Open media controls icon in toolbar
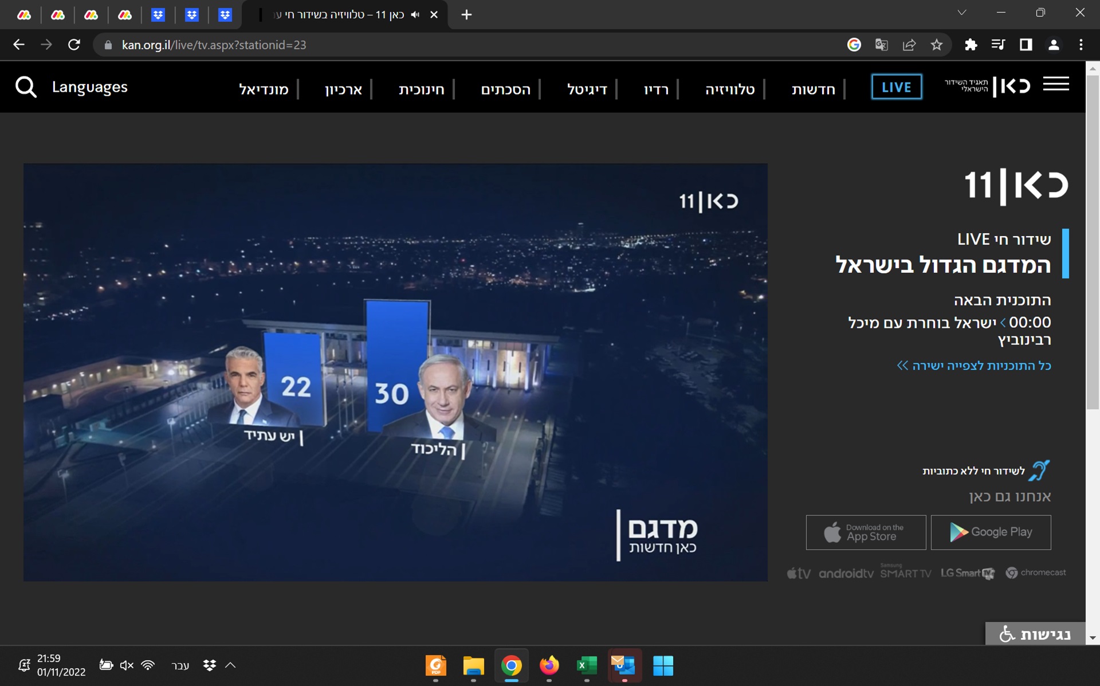Image resolution: width=1100 pixels, height=686 pixels. (998, 45)
